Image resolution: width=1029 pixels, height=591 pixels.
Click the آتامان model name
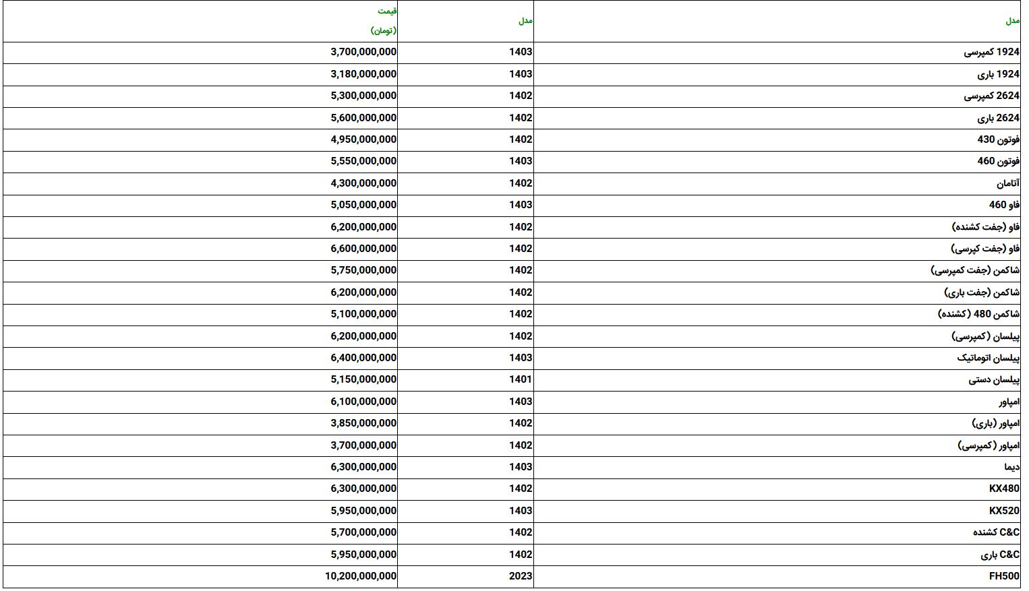(x=1008, y=183)
